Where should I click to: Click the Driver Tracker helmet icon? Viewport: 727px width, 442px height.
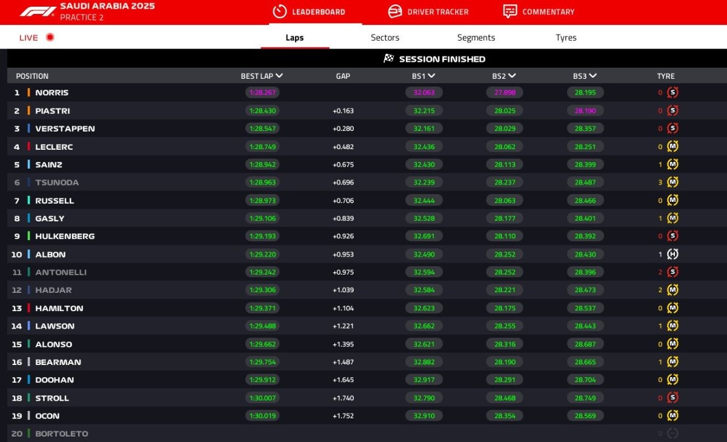pyautogui.click(x=395, y=12)
